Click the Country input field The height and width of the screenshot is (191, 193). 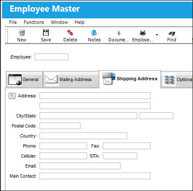click(x=83, y=136)
